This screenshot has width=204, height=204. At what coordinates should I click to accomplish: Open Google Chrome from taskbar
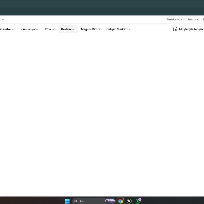121,201
